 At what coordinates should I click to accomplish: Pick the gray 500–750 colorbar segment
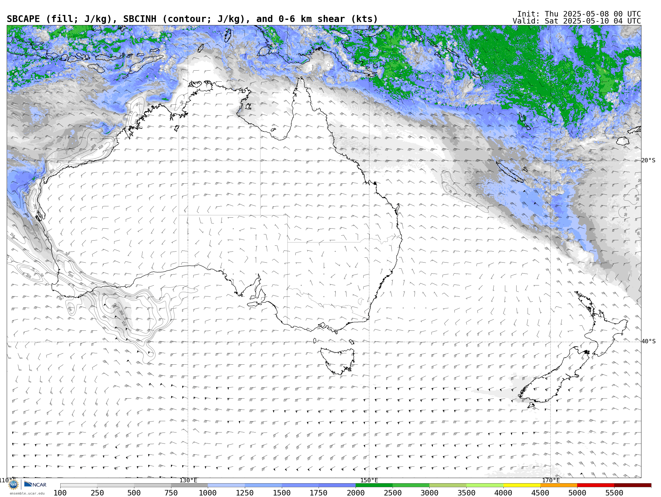click(x=152, y=485)
